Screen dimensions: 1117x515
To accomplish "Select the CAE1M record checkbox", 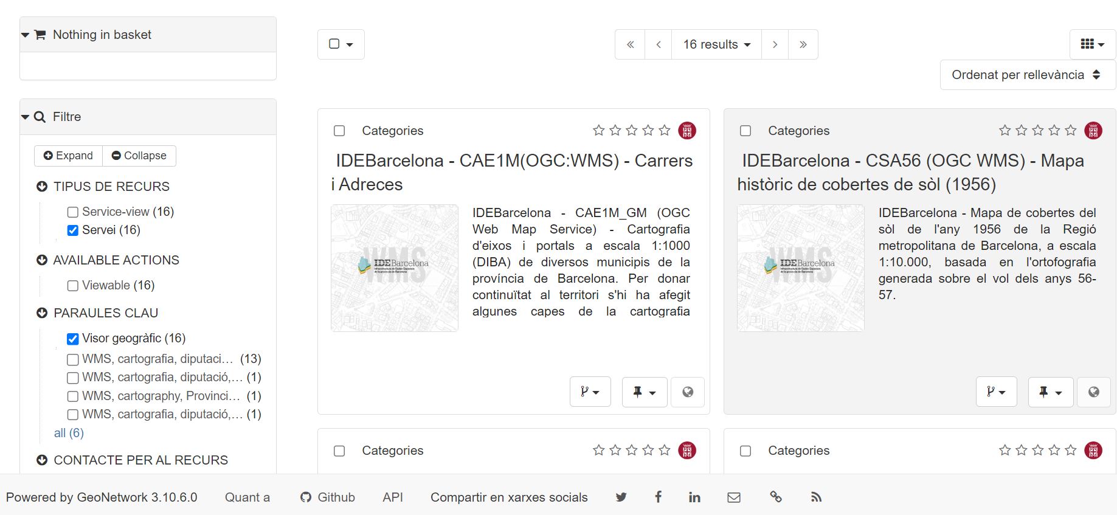I will (x=339, y=131).
